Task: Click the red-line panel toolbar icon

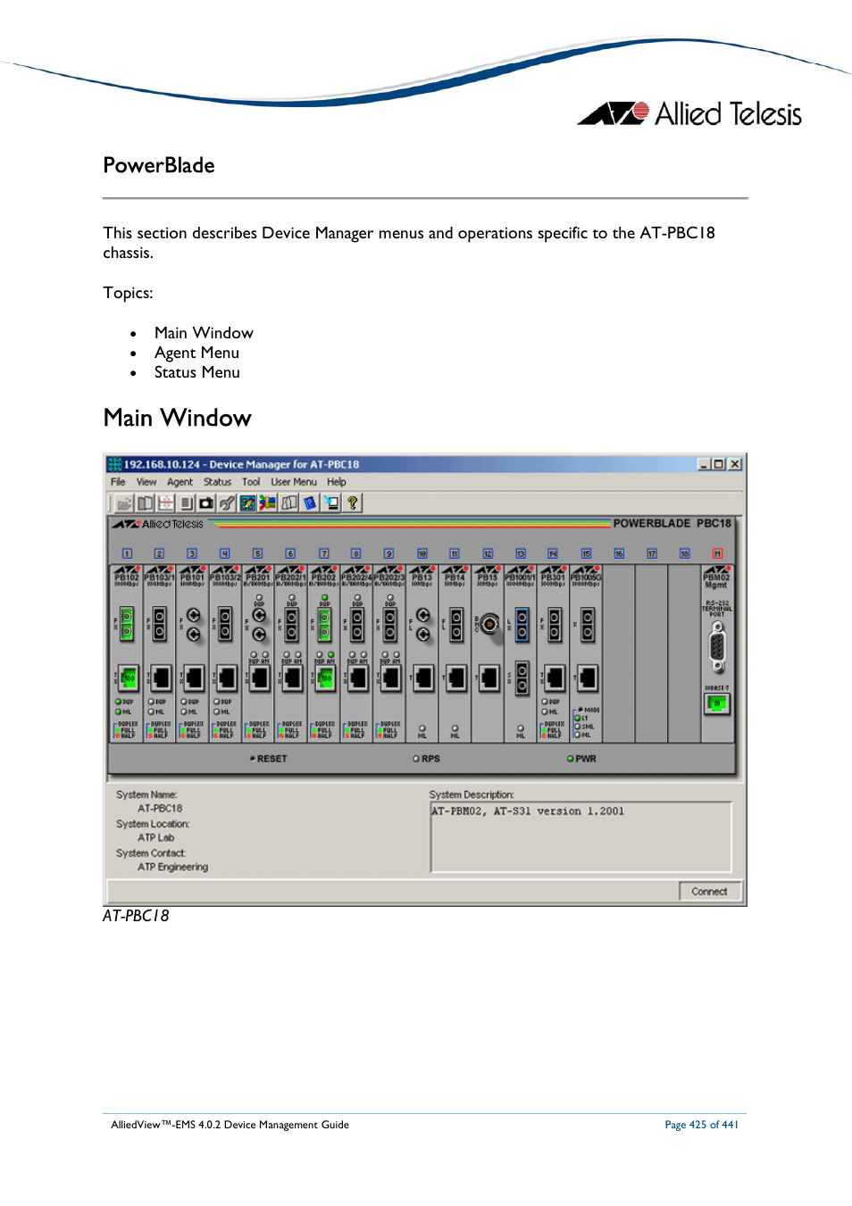Action: tap(165, 503)
